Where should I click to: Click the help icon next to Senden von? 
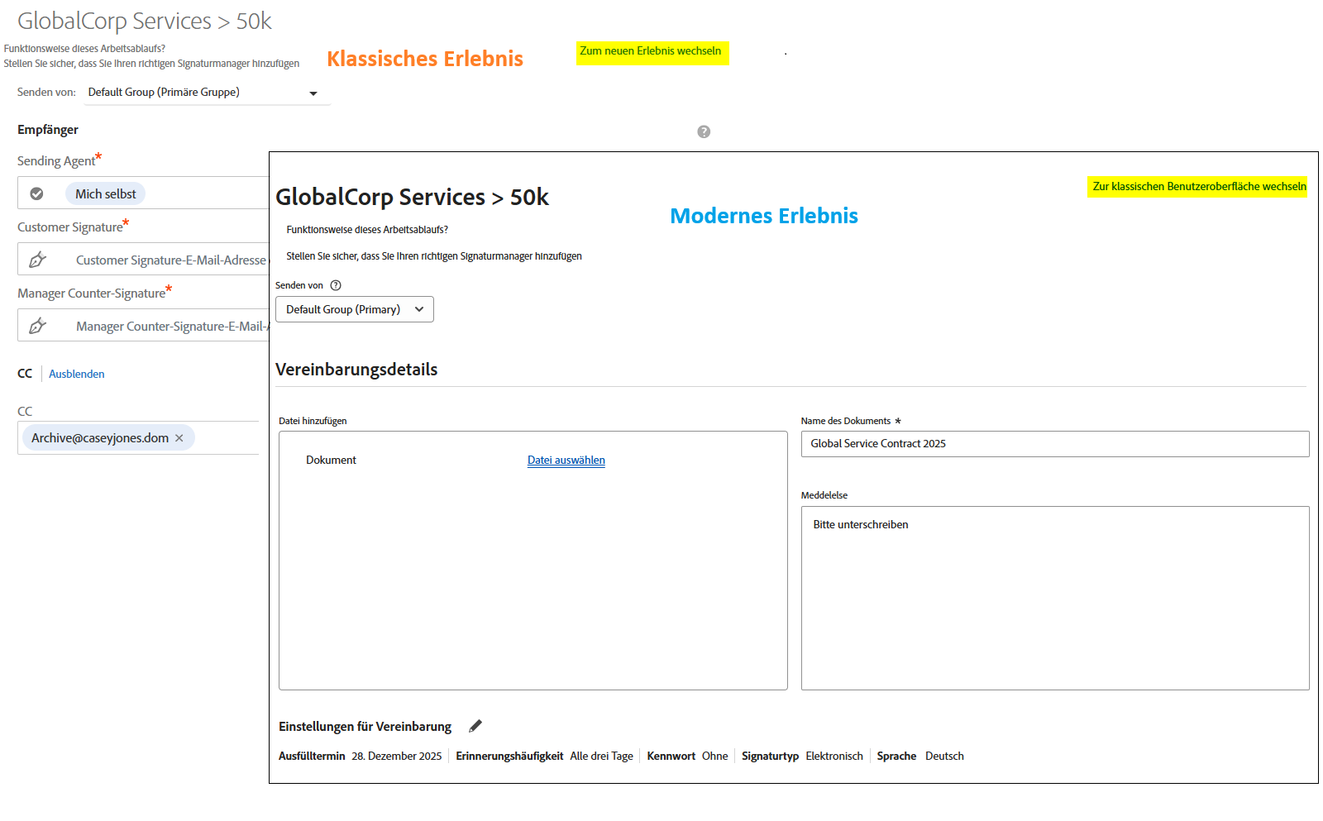pyautogui.click(x=336, y=285)
